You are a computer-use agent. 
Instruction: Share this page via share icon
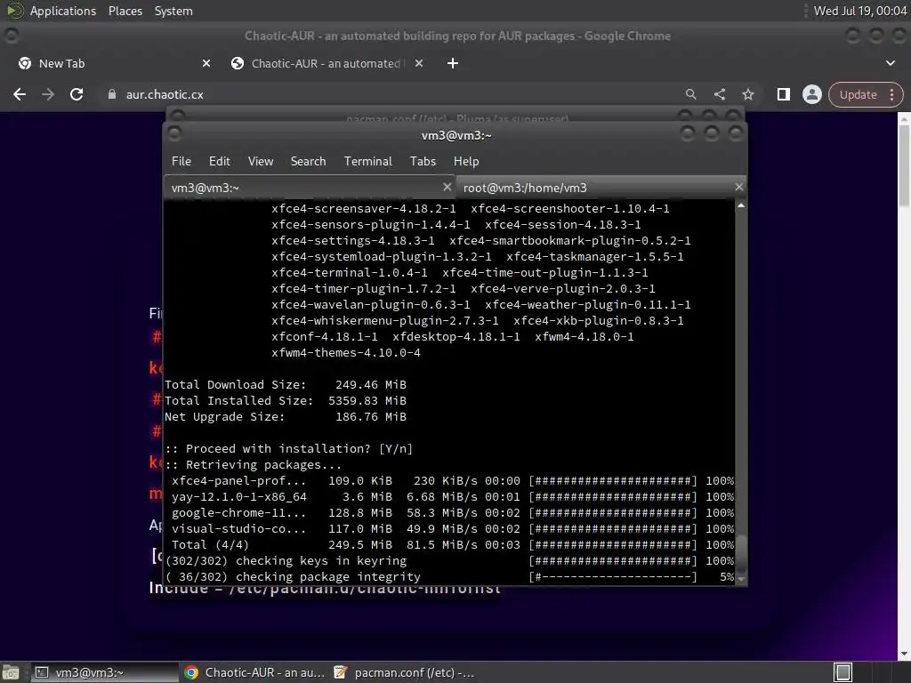click(719, 94)
